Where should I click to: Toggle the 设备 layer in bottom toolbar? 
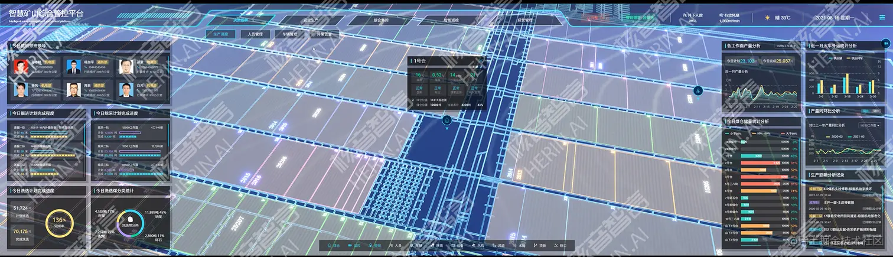click(x=457, y=245)
